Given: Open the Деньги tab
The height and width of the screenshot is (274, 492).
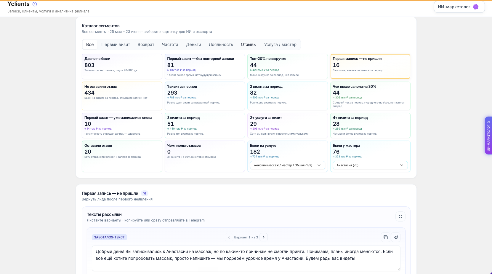Looking at the screenshot, I should point(194,44).
